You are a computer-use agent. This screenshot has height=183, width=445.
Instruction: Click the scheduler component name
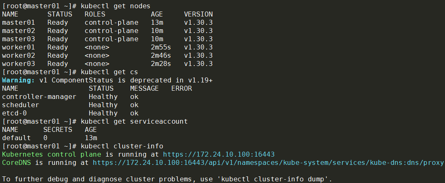coord(21,105)
